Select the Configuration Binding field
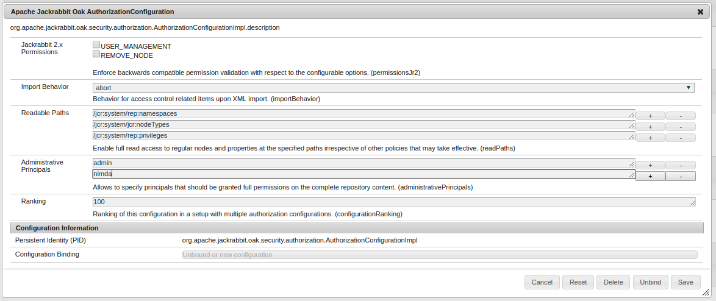The width and height of the screenshot is (716, 301). pyautogui.click(x=439, y=255)
